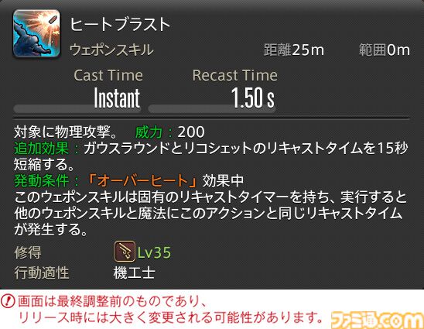Click the orange オーバーヒート status text
Image resolution: width=424 pixels, height=329 pixels.
pos(142,180)
